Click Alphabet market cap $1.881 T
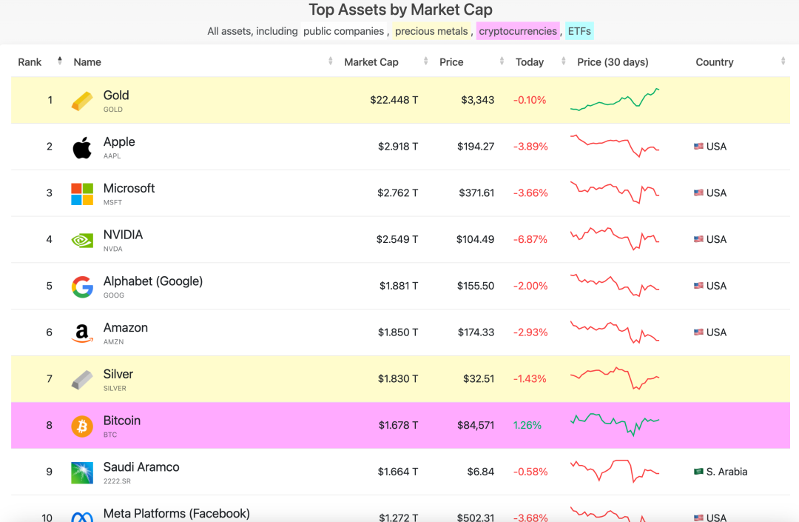The height and width of the screenshot is (522, 799). (399, 286)
